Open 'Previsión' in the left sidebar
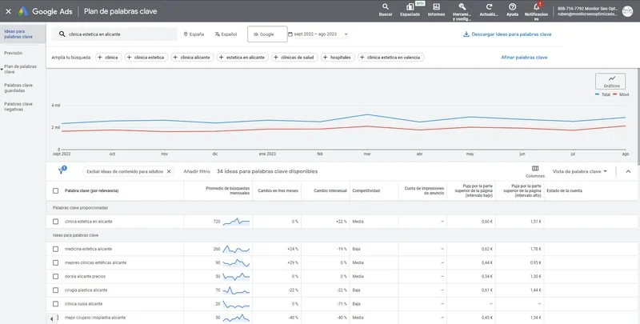This screenshot has width=640, height=324. (13, 53)
